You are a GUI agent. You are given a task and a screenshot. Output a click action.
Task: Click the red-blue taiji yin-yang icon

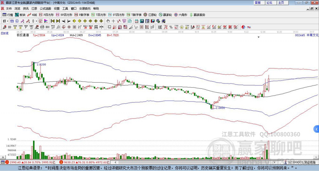tap(243, 27)
